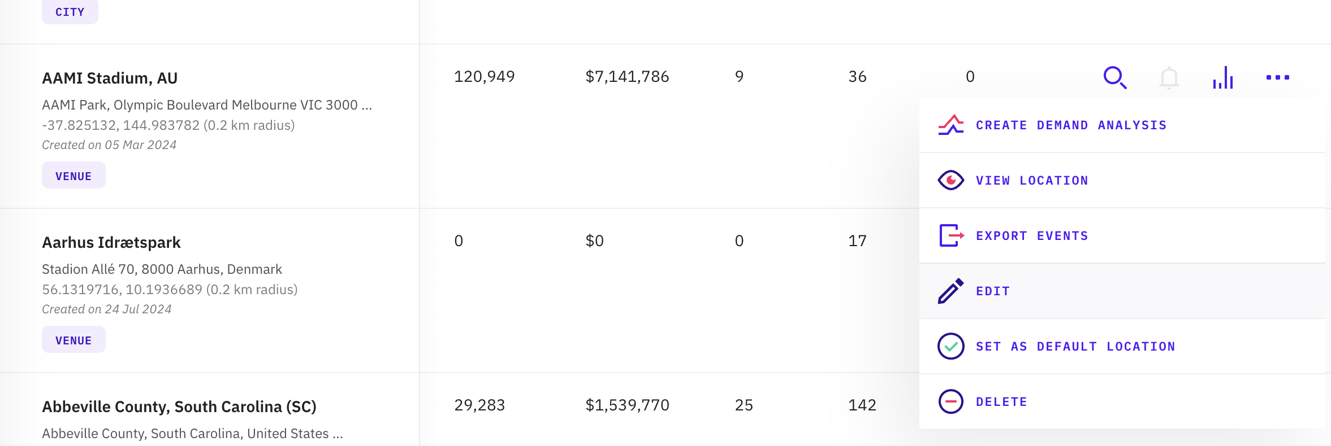Click the red minus Delete icon
The image size is (1331, 446).
[951, 401]
